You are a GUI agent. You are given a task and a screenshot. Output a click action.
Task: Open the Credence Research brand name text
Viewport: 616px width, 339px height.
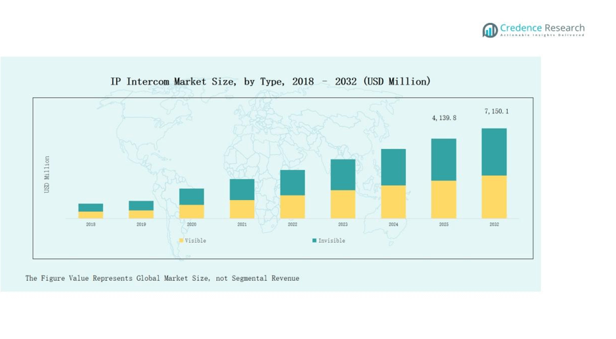click(542, 28)
